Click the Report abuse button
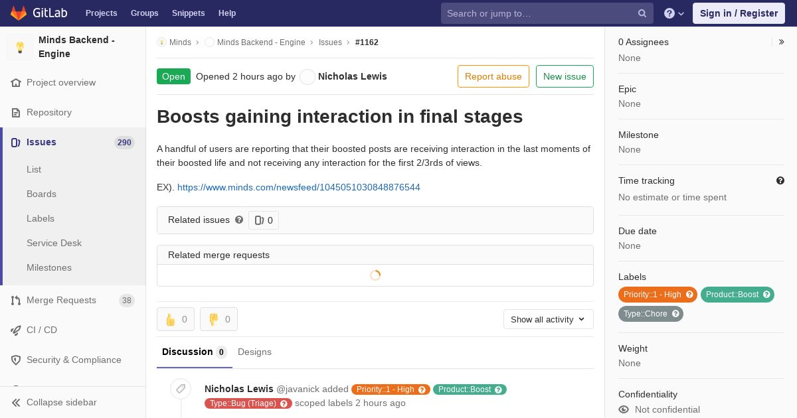The width and height of the screenshot is (797, 418). tap(493, 76)
